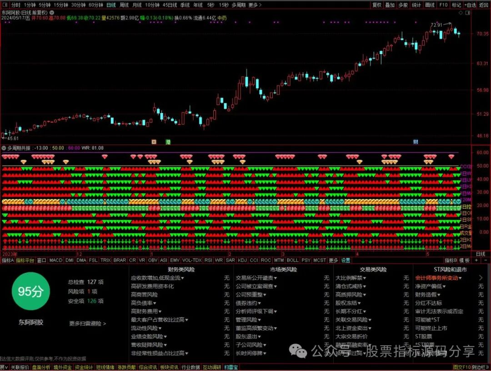Select the 60分钟 period
Screen dimensions: 491x371
[x=96, y=5]
